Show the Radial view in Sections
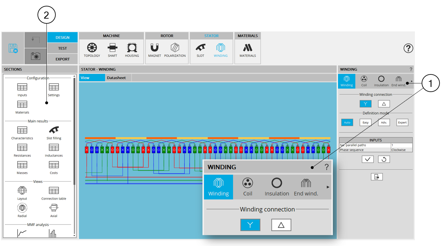Image resolution: width=445 pixels, height=246 pixels. 22,210
